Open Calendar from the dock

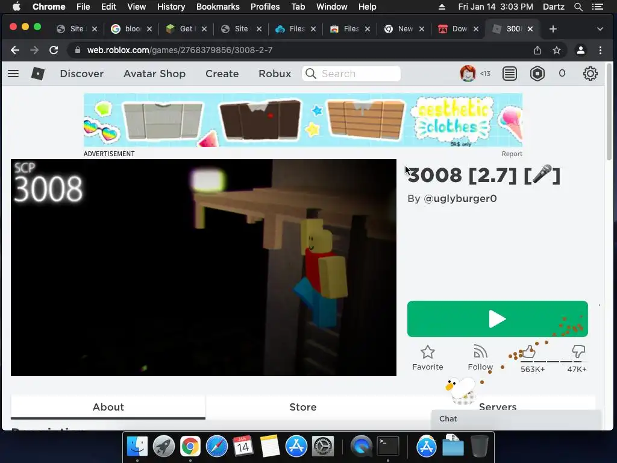[x=243, y=447]
